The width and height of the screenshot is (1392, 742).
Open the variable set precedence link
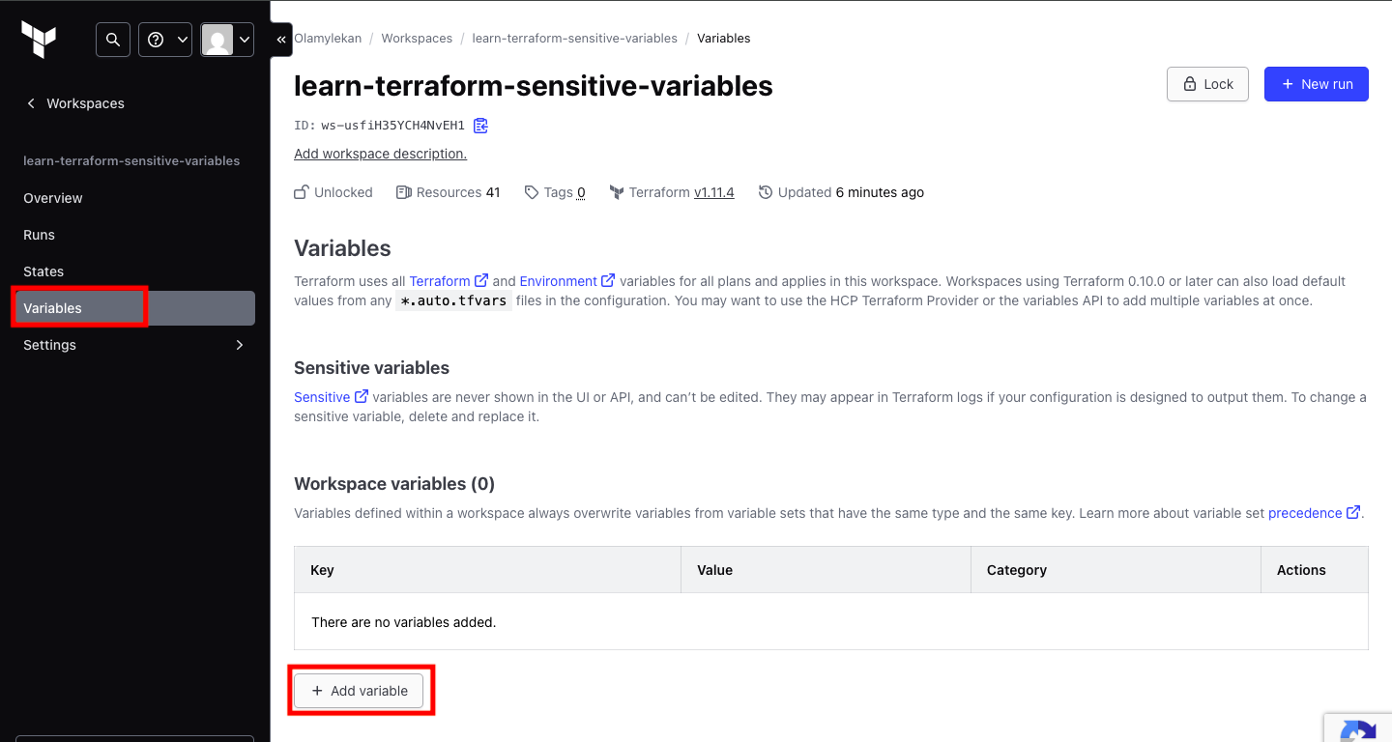coord(1314,513)
